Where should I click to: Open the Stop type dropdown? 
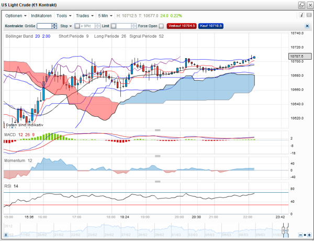[x=66, y=25]
